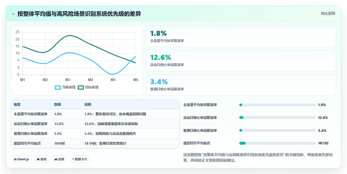Click the 数据 column header
347x174 pixels.
tap(58, 105)
